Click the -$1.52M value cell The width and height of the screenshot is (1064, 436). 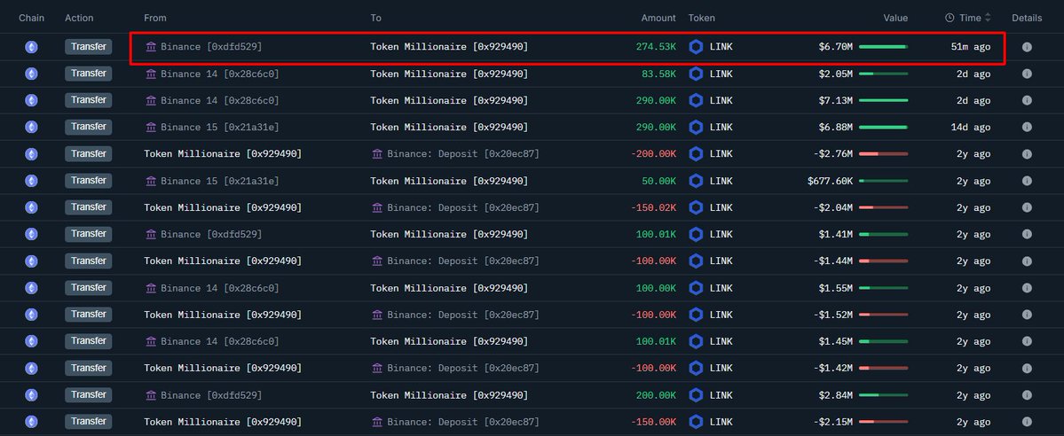832,315
